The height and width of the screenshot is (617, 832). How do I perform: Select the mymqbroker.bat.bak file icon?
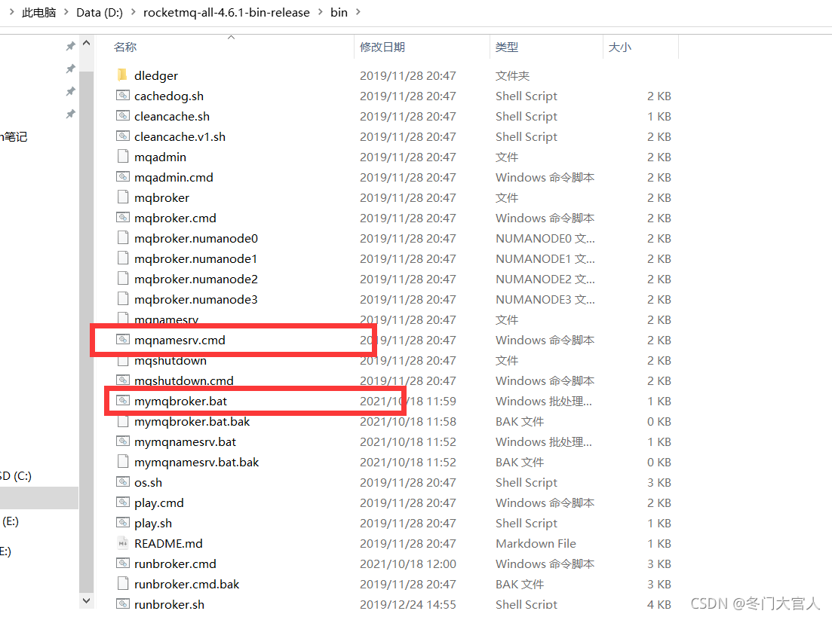tap(122, 421)
